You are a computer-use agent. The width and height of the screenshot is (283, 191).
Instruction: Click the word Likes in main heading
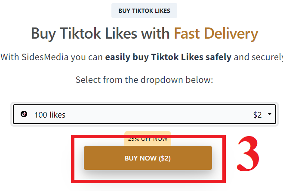pos(121,33)
